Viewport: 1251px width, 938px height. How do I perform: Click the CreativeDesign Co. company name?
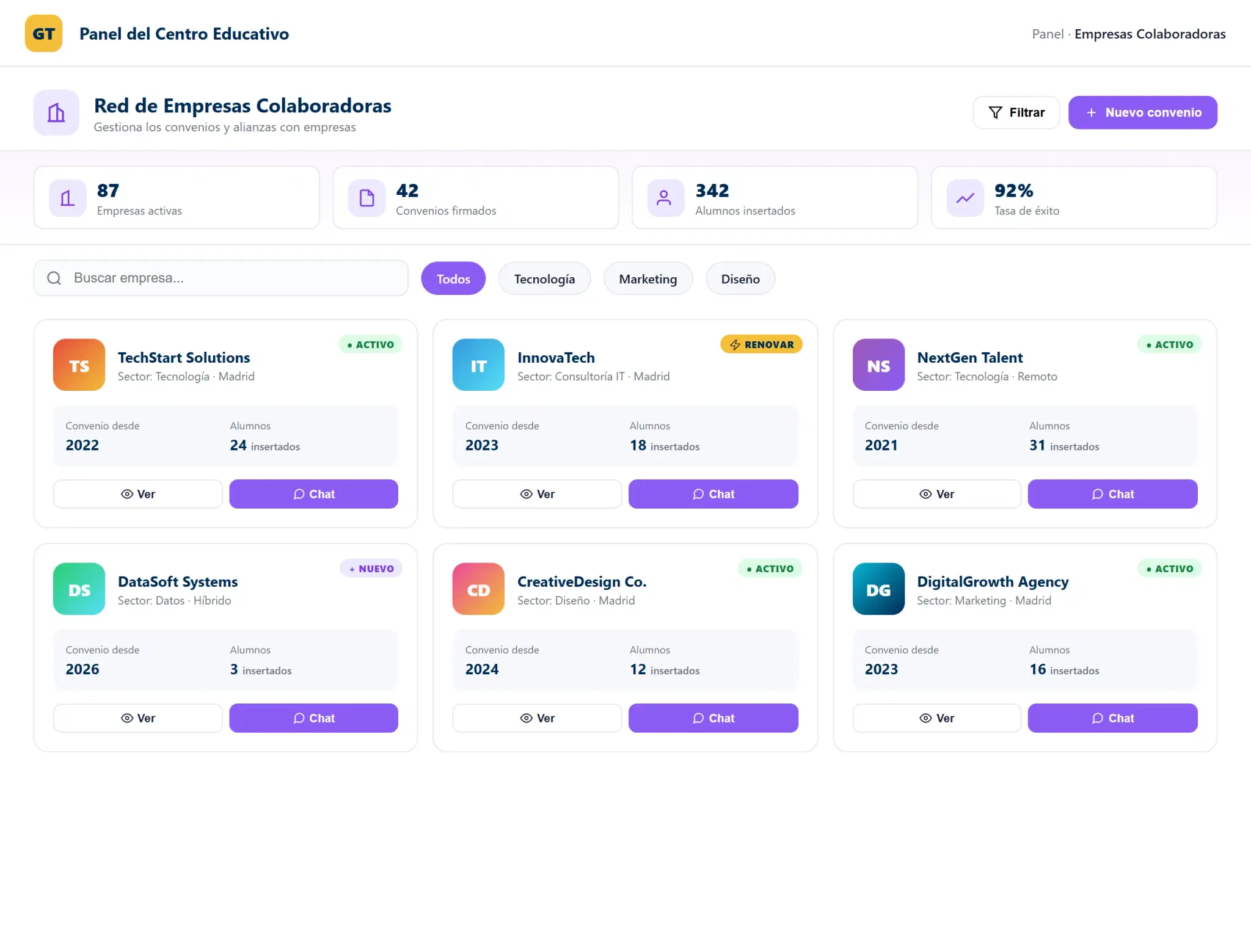click(x=582, y=582)
